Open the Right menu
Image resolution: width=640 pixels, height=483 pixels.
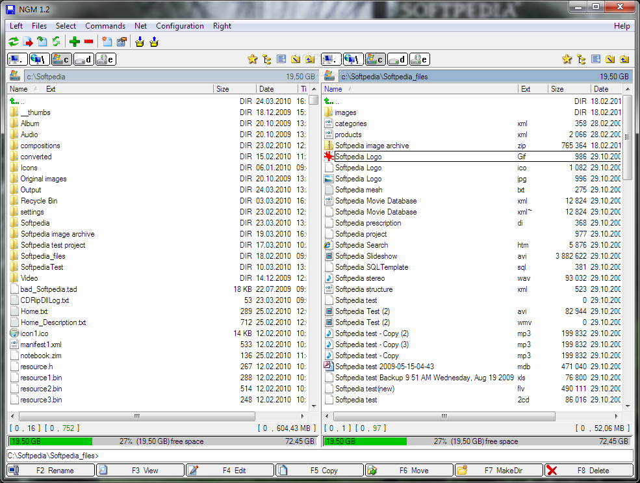pos(222,26)
